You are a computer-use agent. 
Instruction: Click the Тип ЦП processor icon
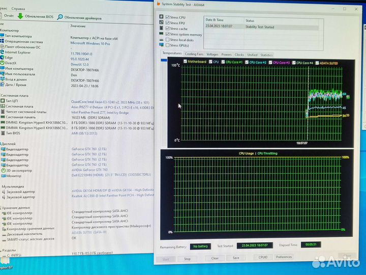click(x=3, y=101)
